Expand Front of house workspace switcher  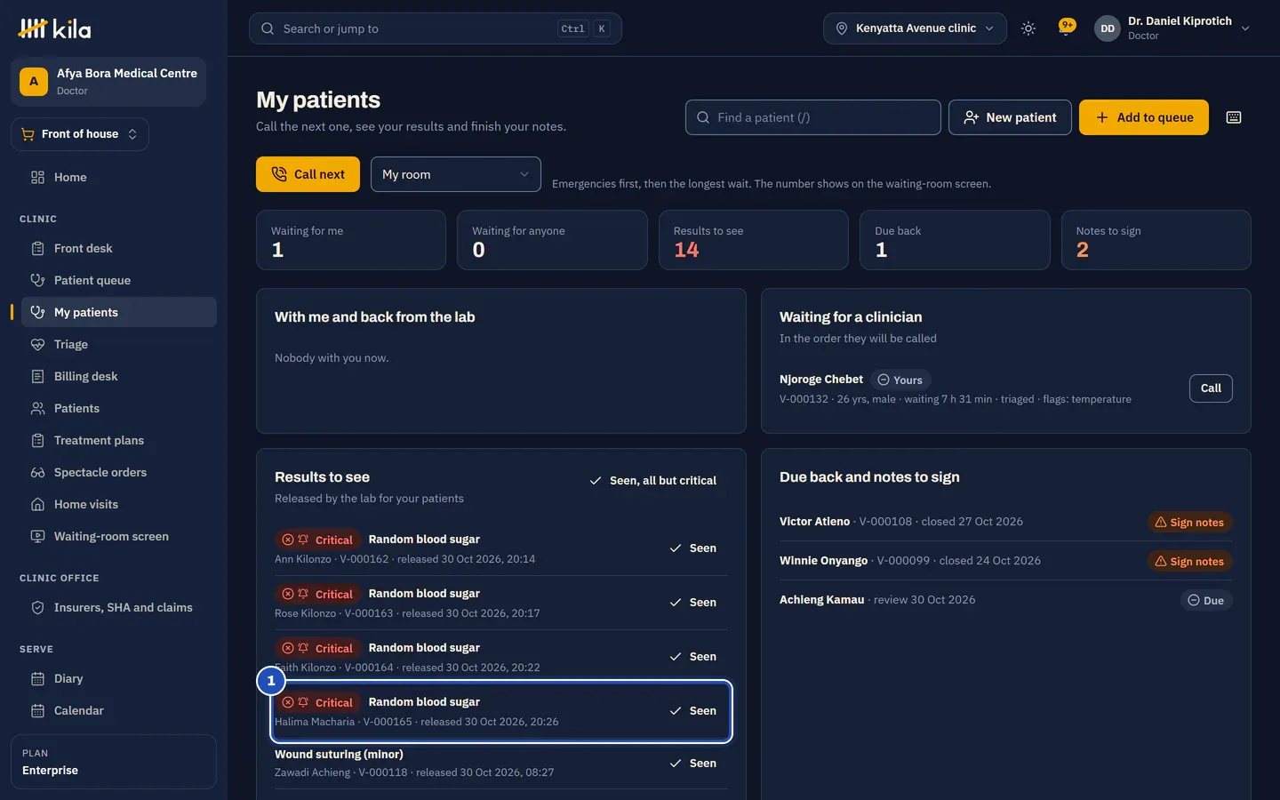pos(80,134)
